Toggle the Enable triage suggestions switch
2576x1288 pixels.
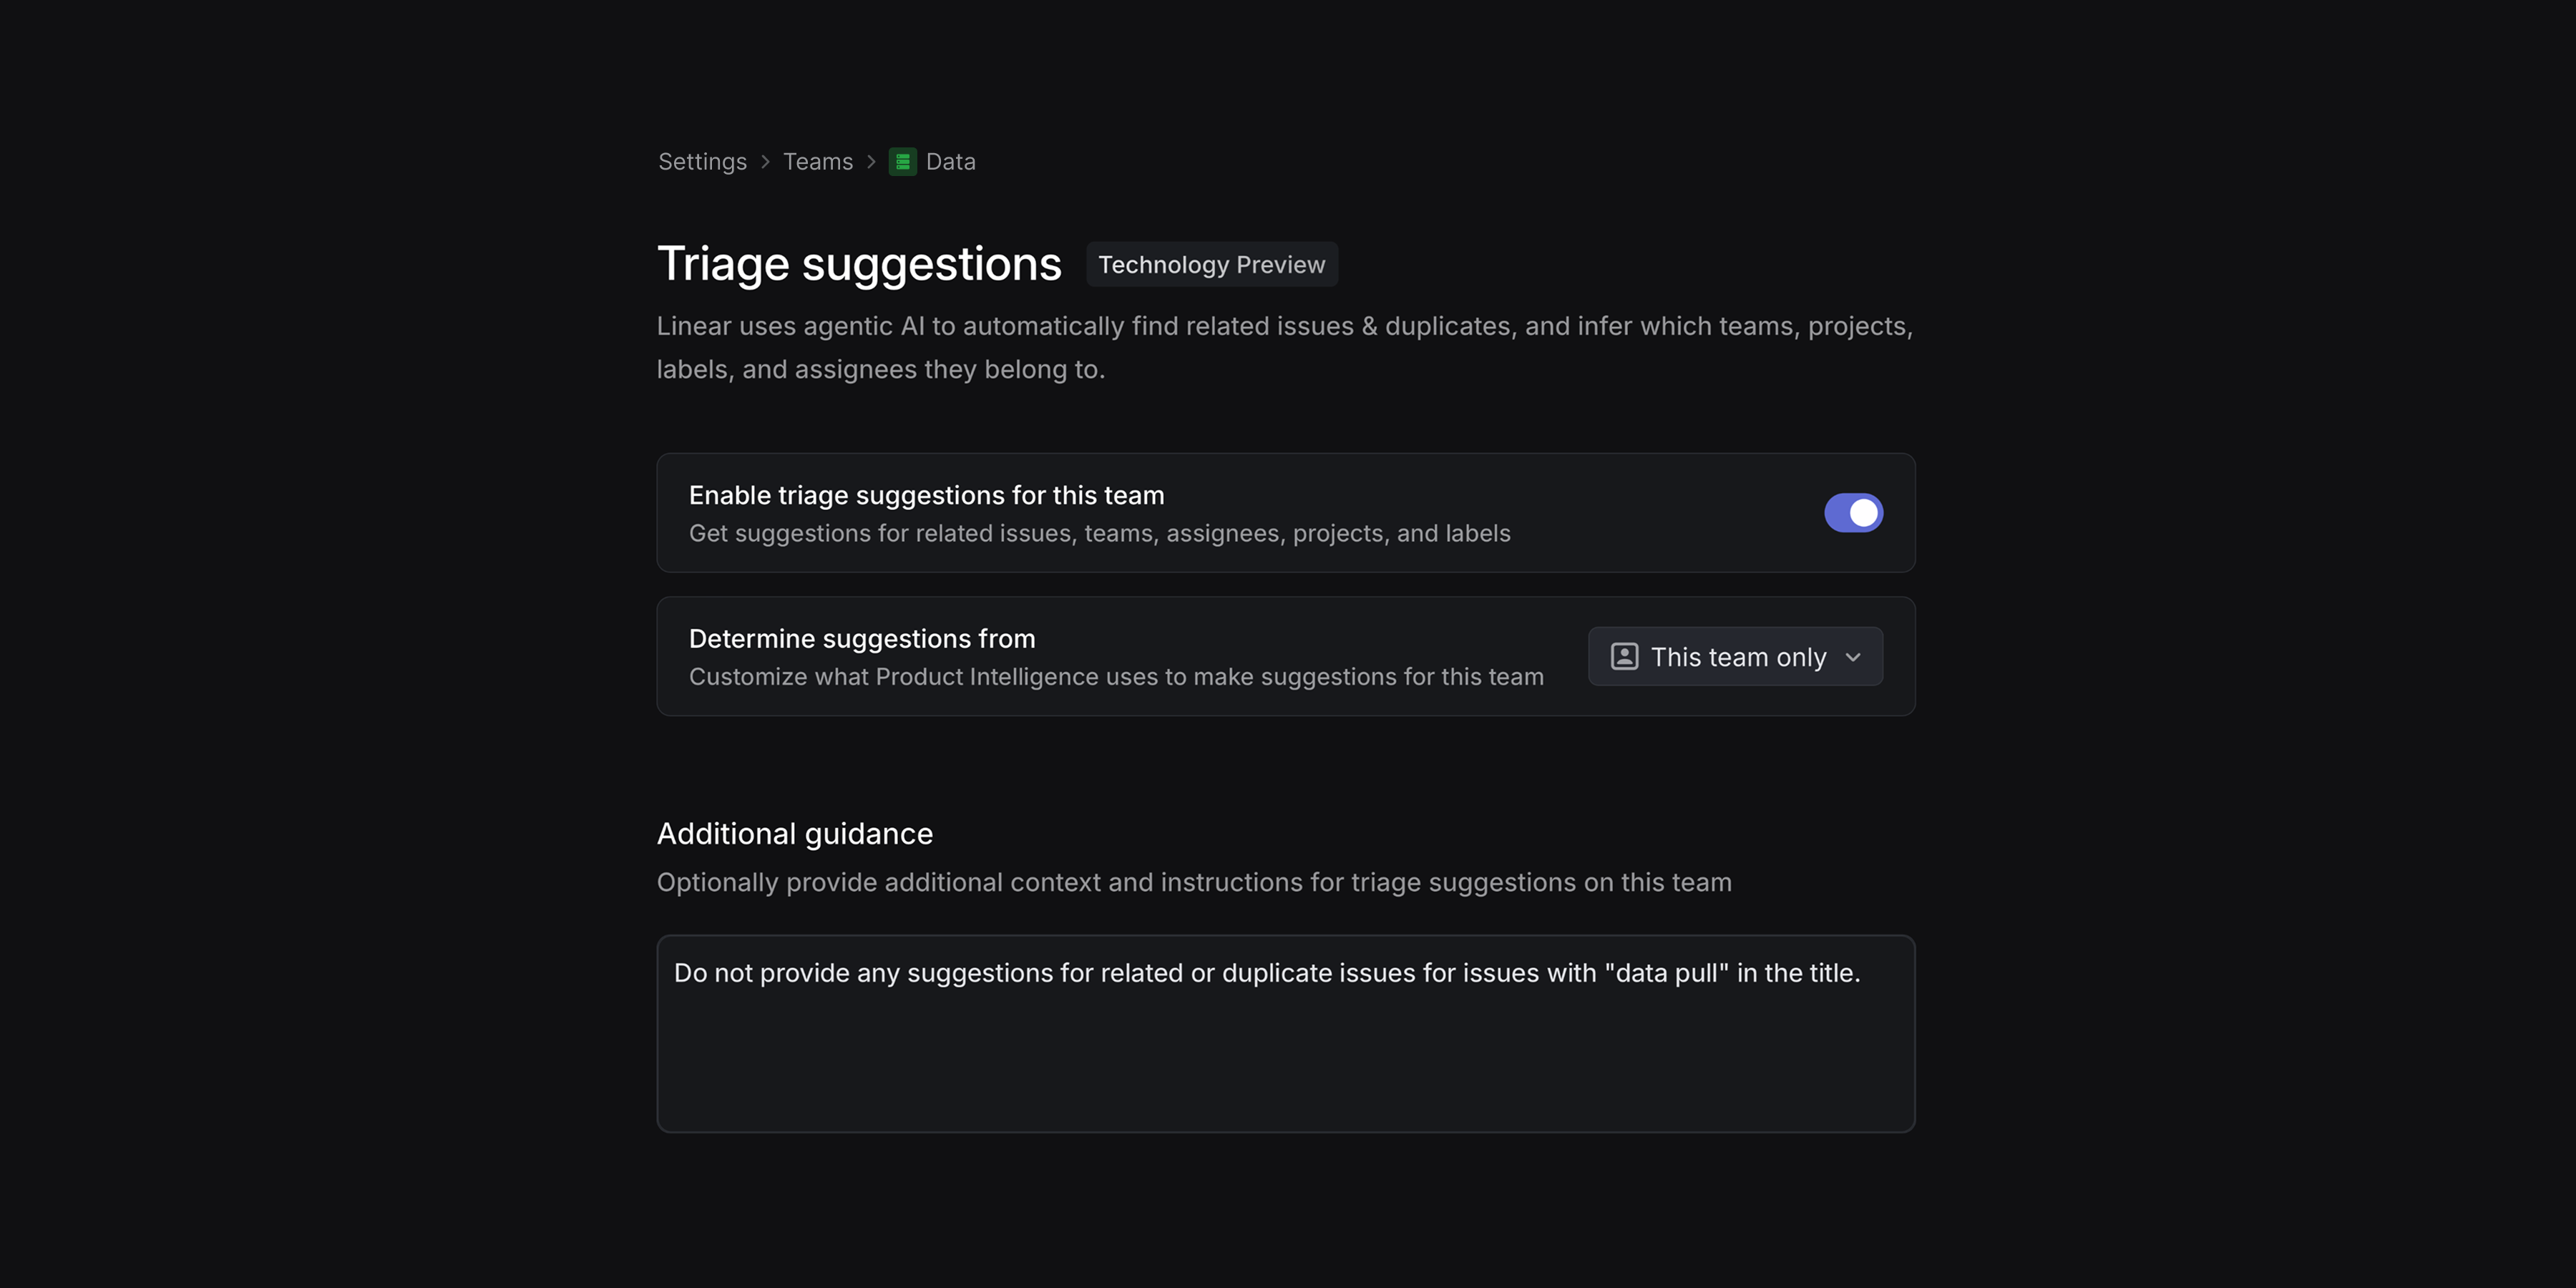(x=1853, y=512)
